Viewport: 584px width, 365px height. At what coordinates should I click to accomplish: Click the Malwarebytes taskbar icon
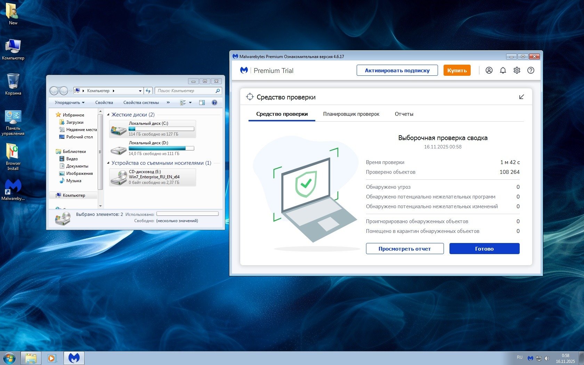[74, 358]
